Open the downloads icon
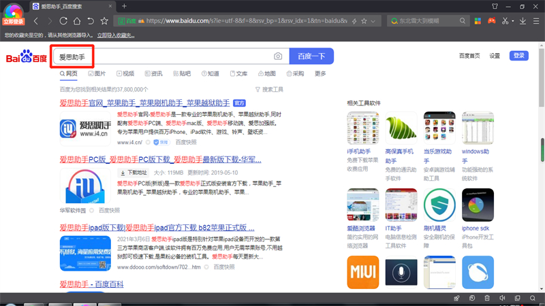545x306 pixels. click(x=523, y=21)
